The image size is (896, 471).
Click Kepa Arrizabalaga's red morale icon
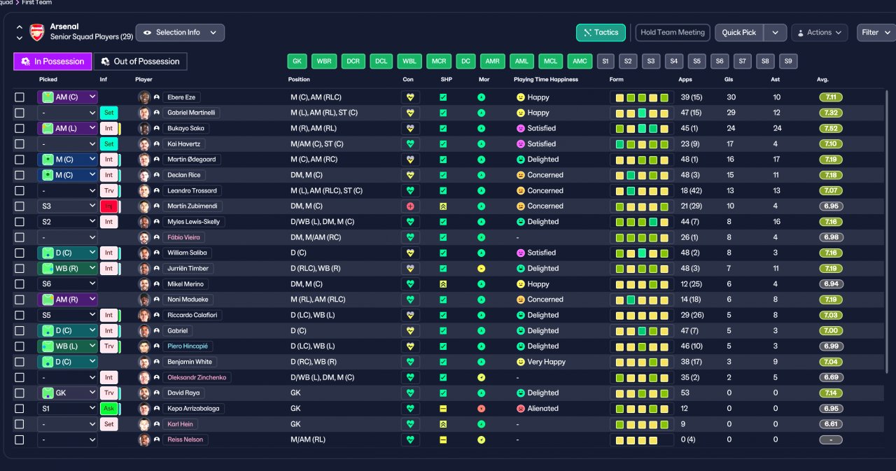coord(481,409)
